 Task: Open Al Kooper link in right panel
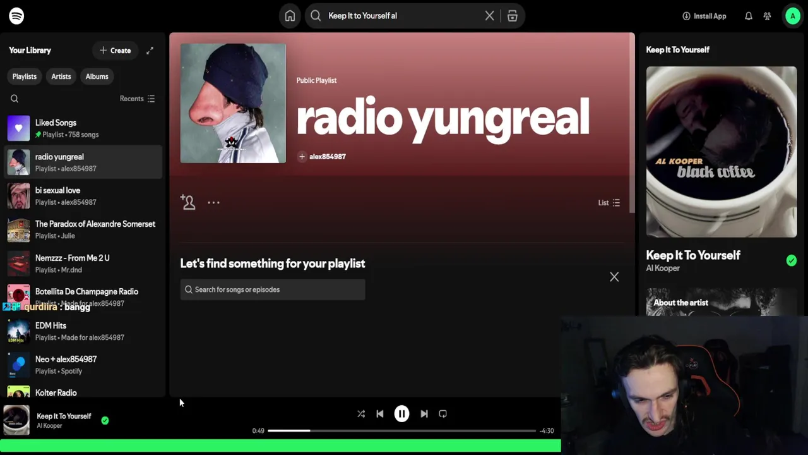click(x=663, y=269)
